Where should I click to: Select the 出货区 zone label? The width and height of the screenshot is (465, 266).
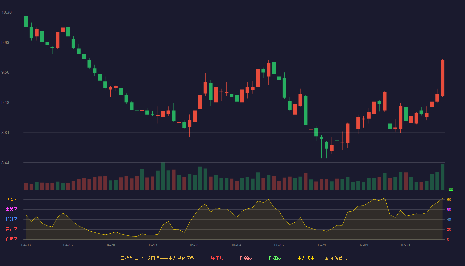11,209
